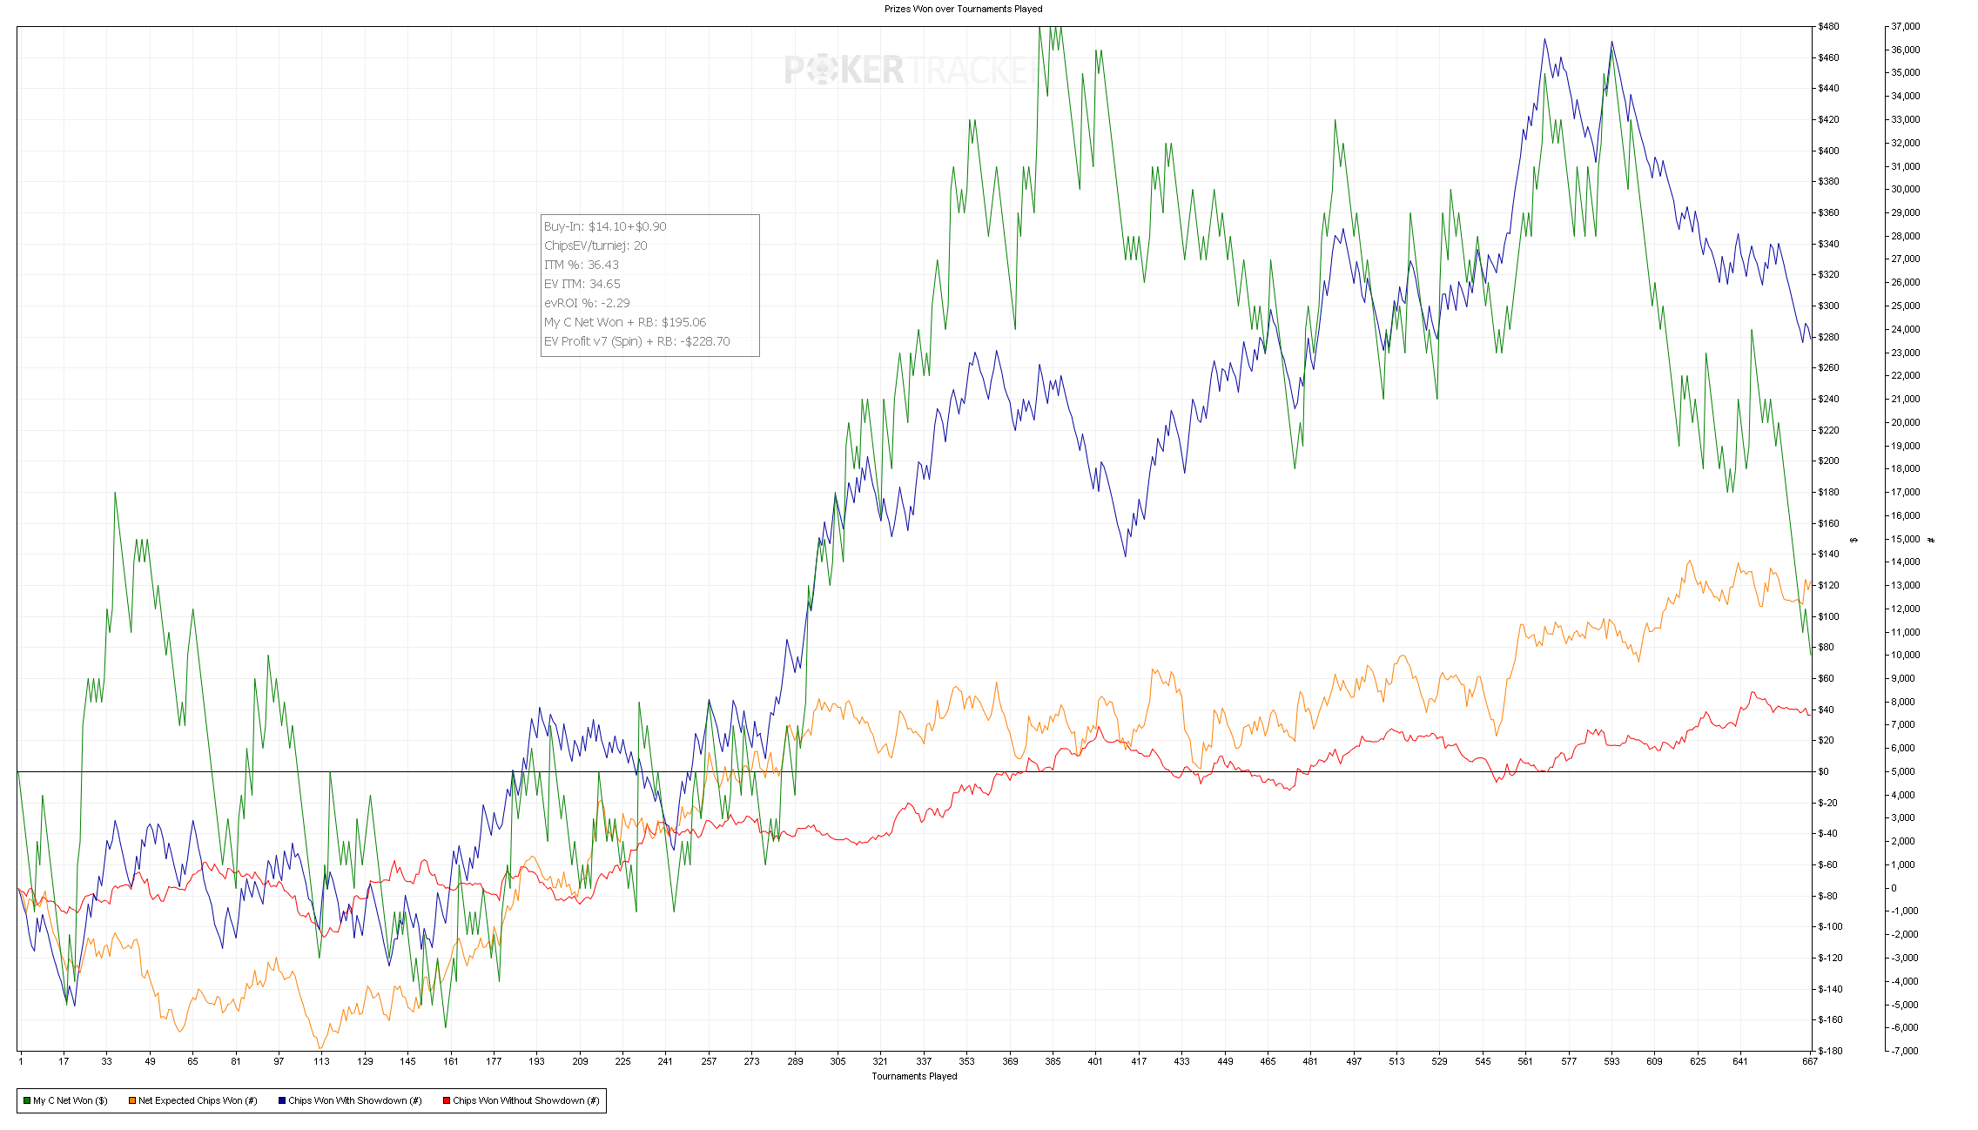The width and height of the screenshot is (1978, 1130).
Task: Click the "113" tournaments-axis tick label
Action: pyautogui.click(x=322, y=1061)
